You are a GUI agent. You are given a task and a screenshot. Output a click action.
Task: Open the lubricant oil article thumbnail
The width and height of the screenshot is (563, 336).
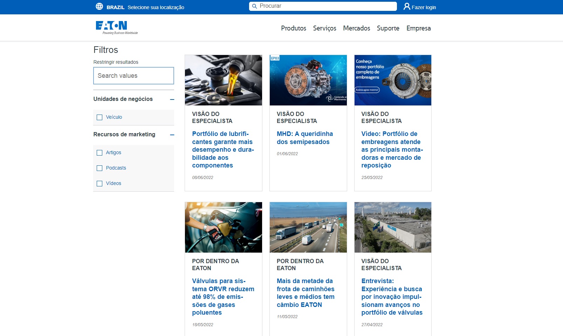[223, 80]
